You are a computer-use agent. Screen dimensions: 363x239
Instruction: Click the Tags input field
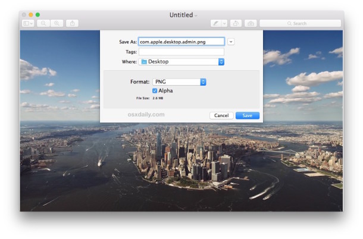pos(181,52)
